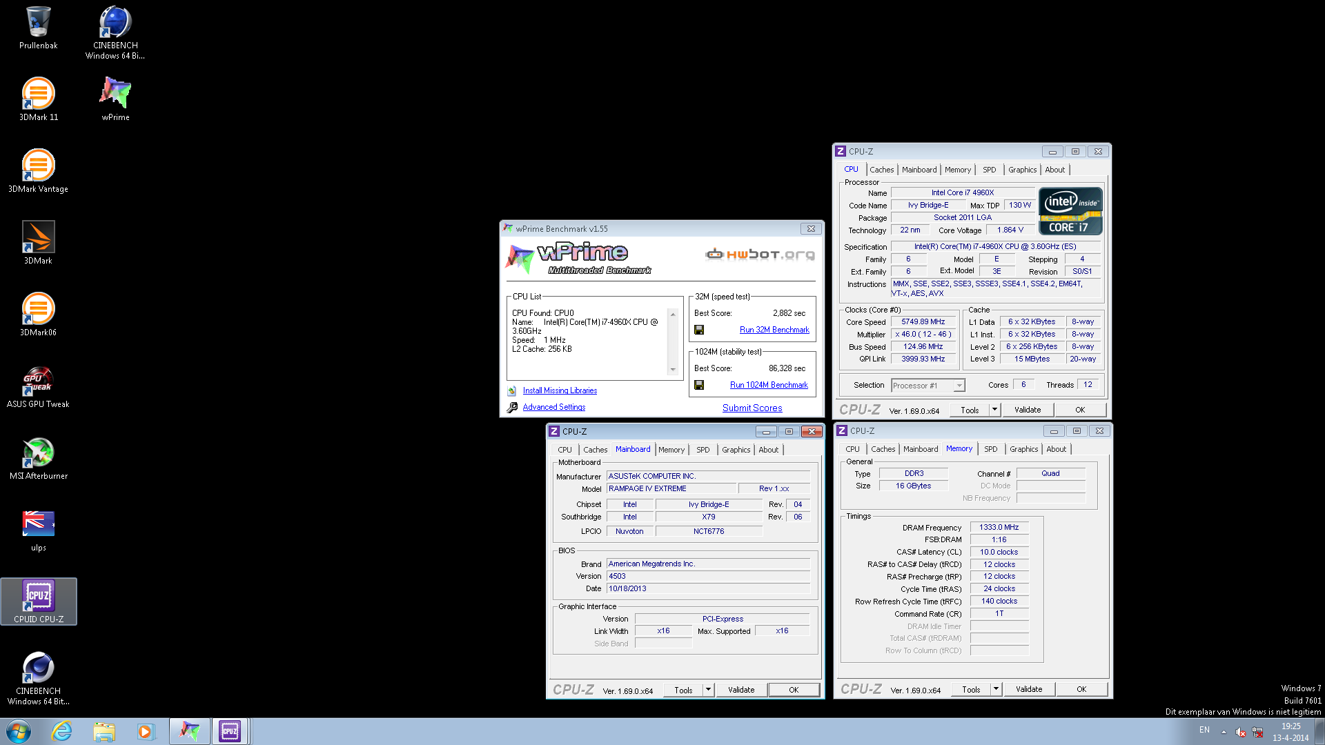The width and height of the screenshot is (1325, 745).
Task: Open the Install Missing Libraries link
Action: (x=560, y=390)
